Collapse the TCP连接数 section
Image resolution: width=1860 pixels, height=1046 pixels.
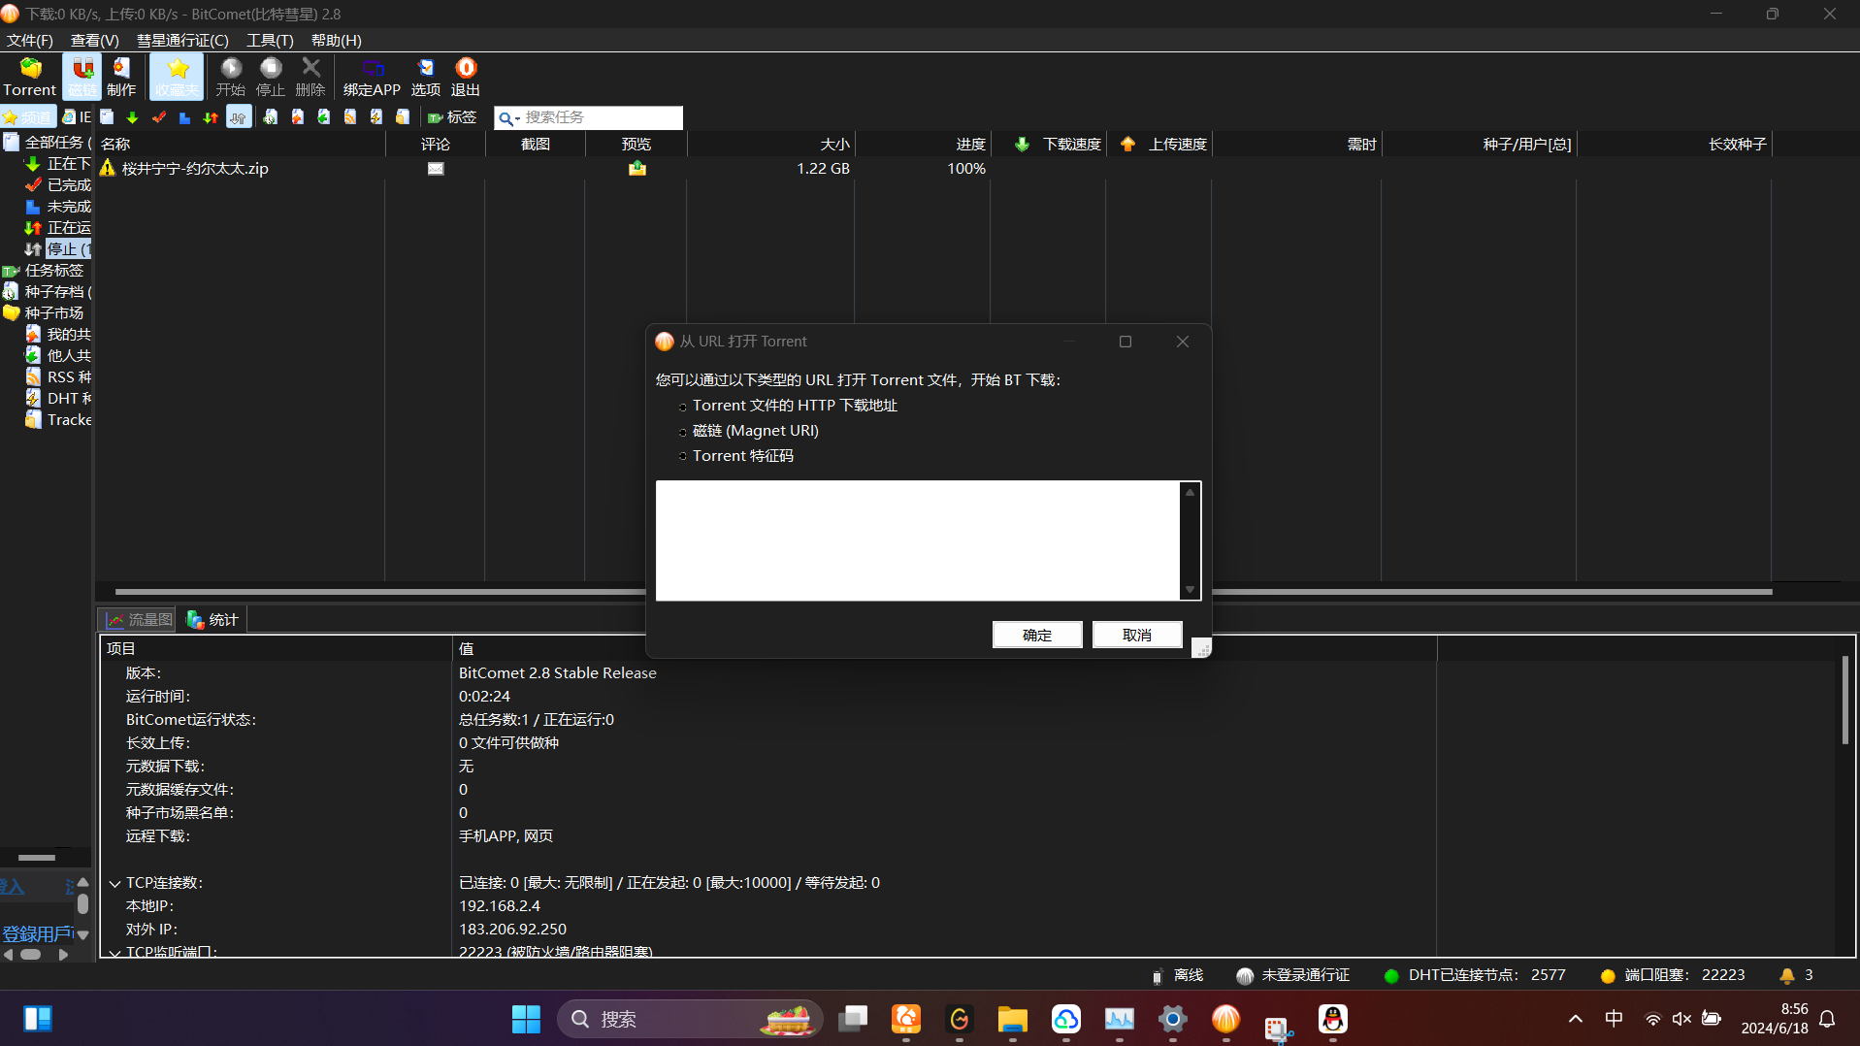coord(114,883)
